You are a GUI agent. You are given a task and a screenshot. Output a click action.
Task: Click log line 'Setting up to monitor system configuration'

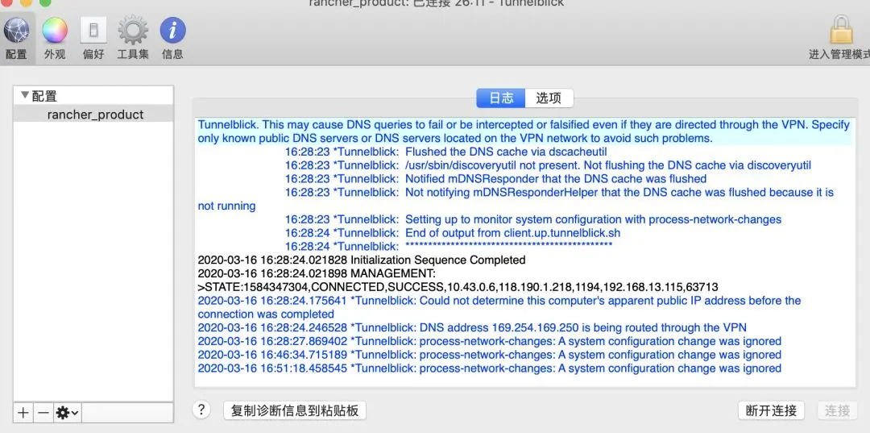coord(533,219)
